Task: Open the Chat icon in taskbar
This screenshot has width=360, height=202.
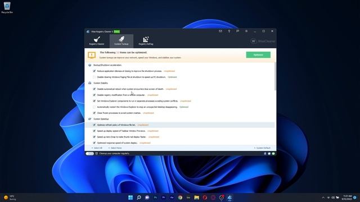Action: tap(147, 198)
